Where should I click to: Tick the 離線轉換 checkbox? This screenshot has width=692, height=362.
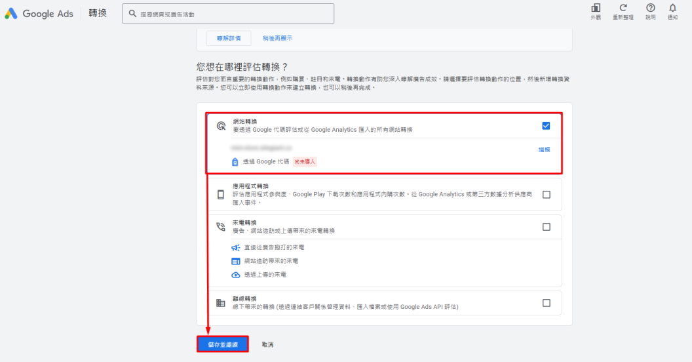pyautogui.click(x=546, y=303)
